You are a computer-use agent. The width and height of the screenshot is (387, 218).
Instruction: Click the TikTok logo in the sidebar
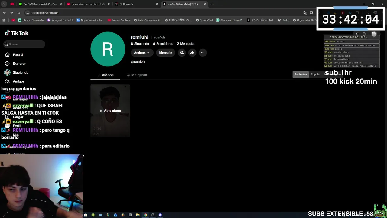click(17, 33)
